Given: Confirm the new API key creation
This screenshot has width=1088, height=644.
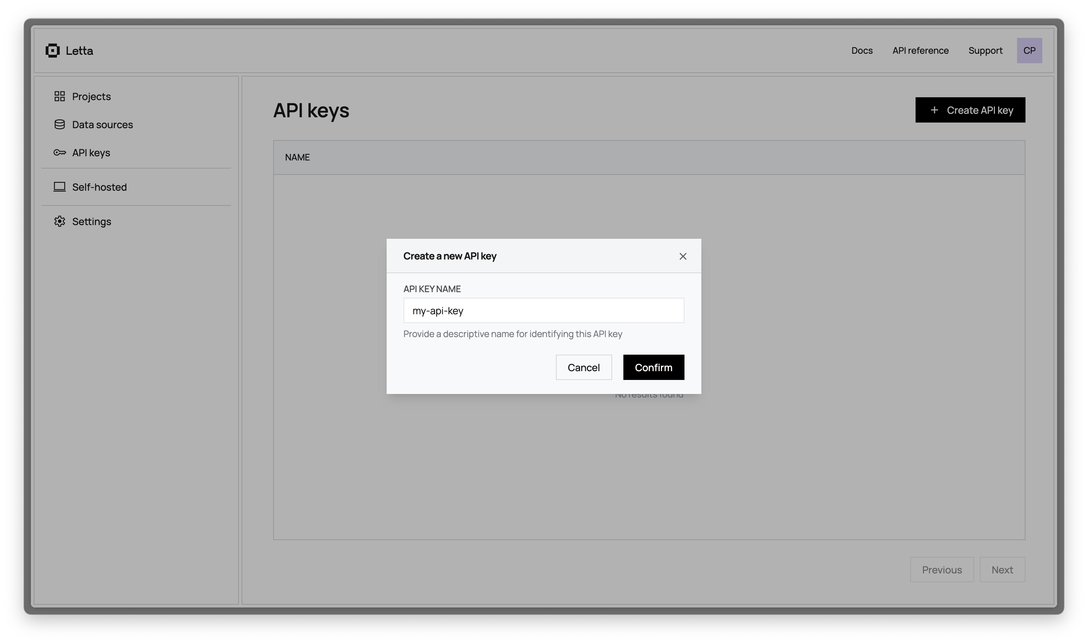Looking at the screenshot, I should [x=653, y=367].
